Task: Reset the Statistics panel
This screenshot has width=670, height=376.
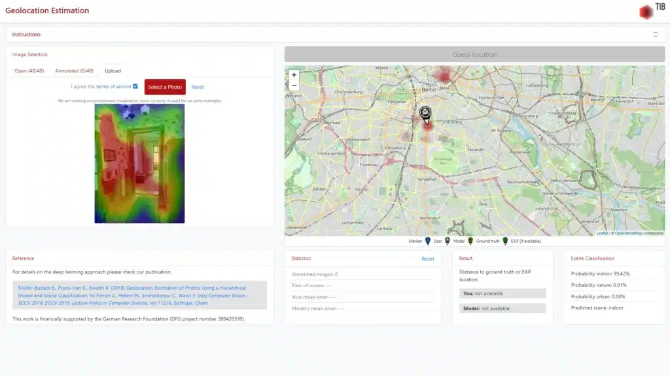Action: coord(428,258)
